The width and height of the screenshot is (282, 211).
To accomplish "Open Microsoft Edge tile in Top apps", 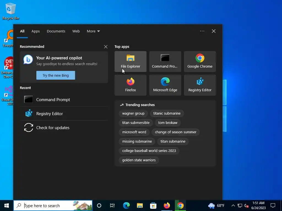I will pyautogui.click(x=165, y=85).
